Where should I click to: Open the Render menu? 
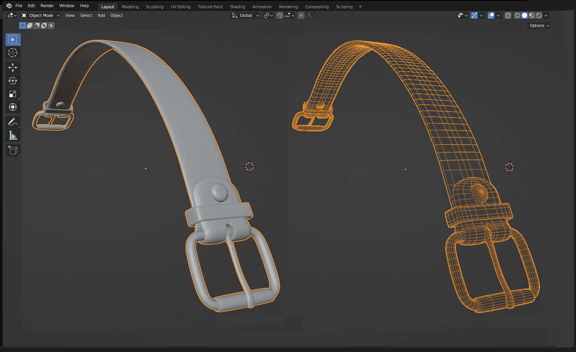47,6
